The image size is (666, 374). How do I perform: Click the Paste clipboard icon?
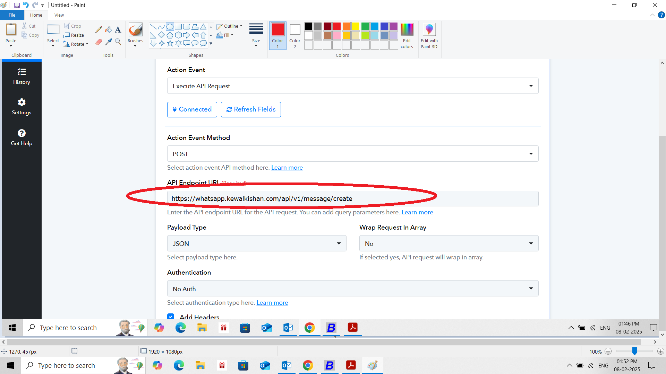(x=11, y=30)
